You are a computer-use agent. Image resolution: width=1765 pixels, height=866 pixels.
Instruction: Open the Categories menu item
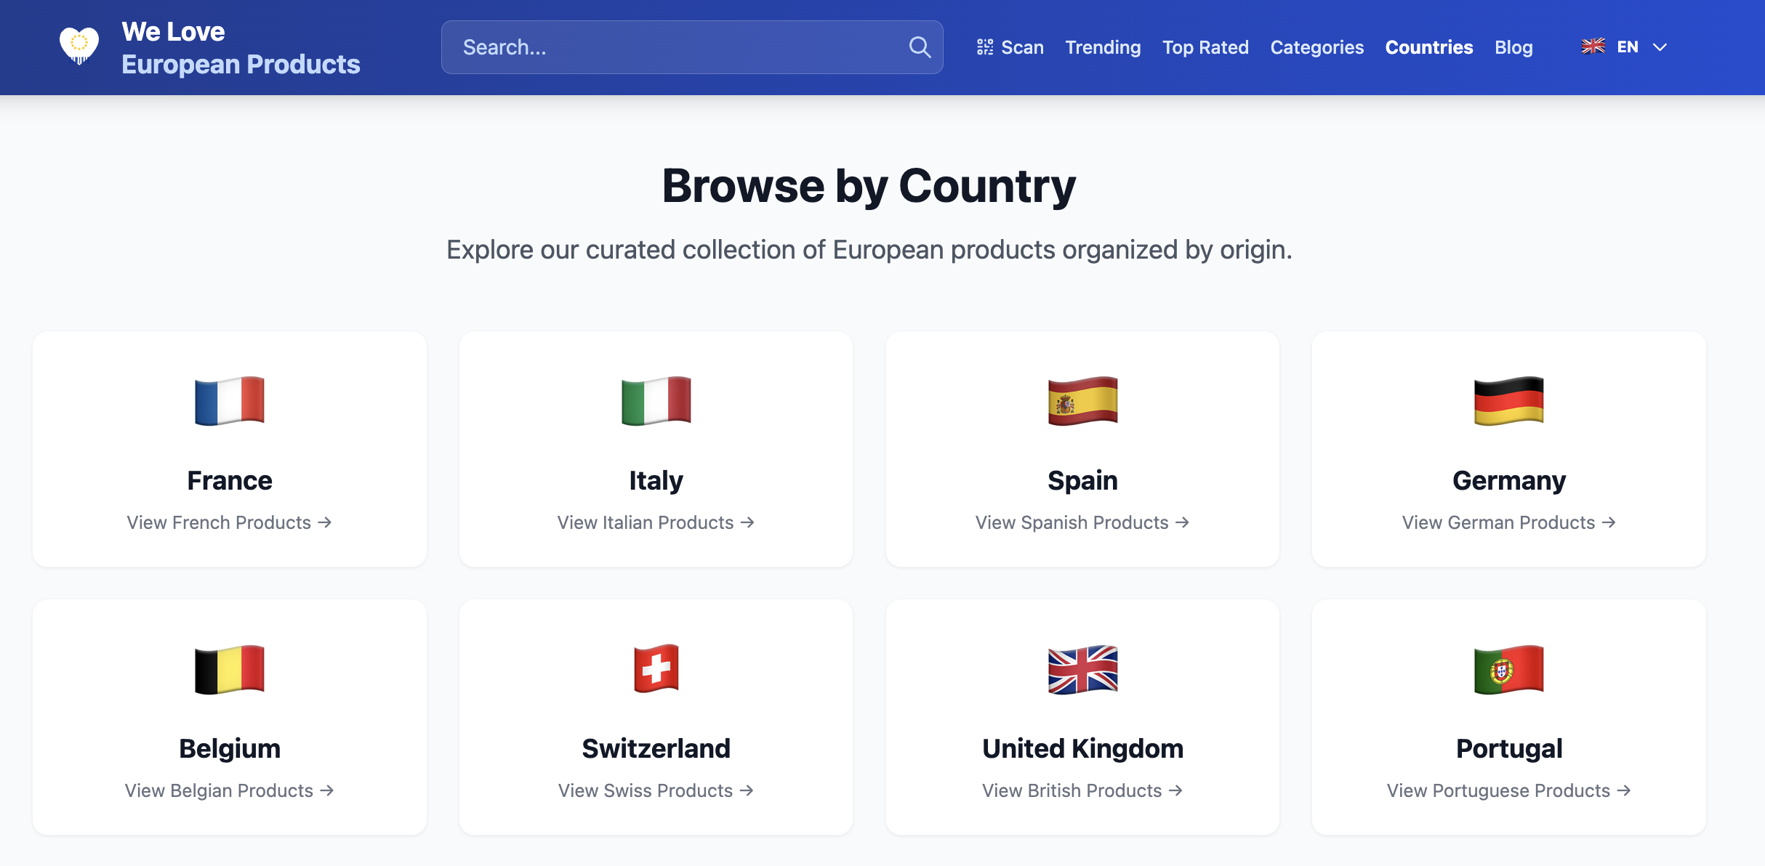click(1316, 46)
